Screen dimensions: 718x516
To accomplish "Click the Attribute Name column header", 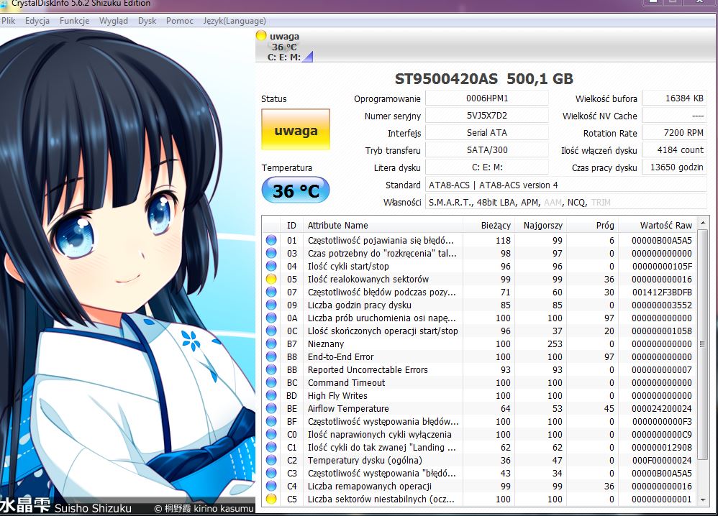I will (x=383, y=225).
